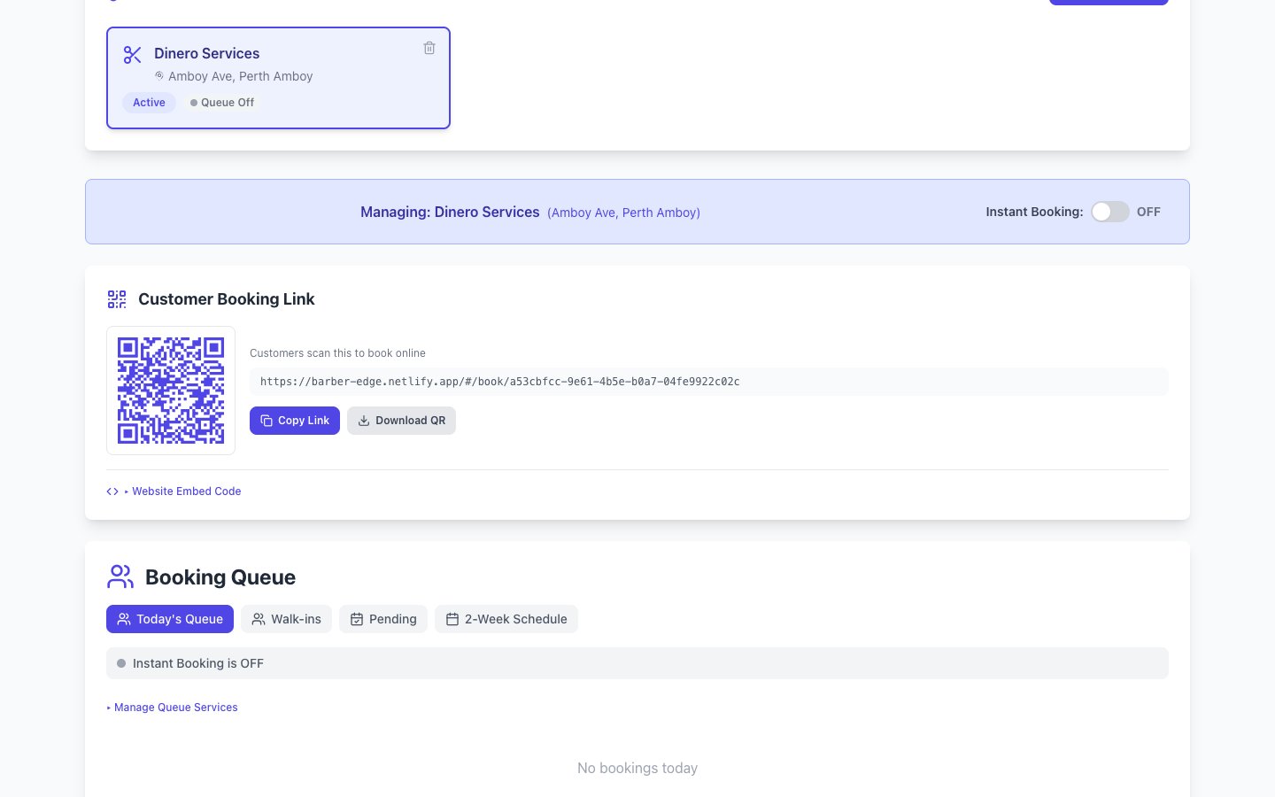Image resolution: width=1275 pixels, height=797 pixels.
Task: Open the 2-Week Schedule tab
Action: click(x=506, y=619)
